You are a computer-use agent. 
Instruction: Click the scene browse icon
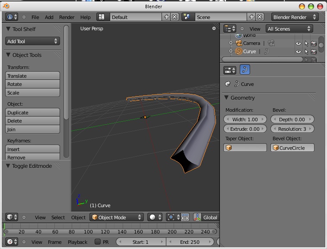[x=187, y=17]
